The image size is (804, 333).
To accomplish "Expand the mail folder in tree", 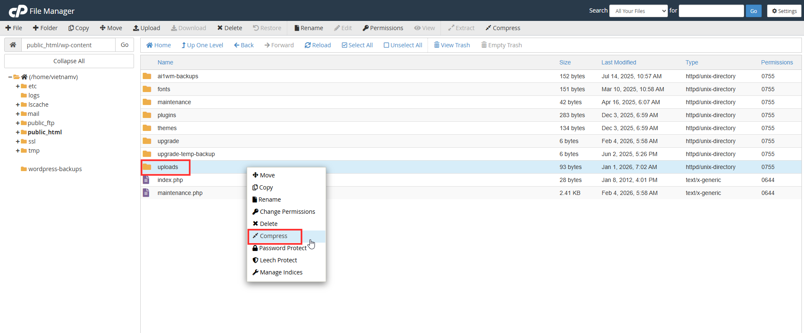I will tap(18, 114).
